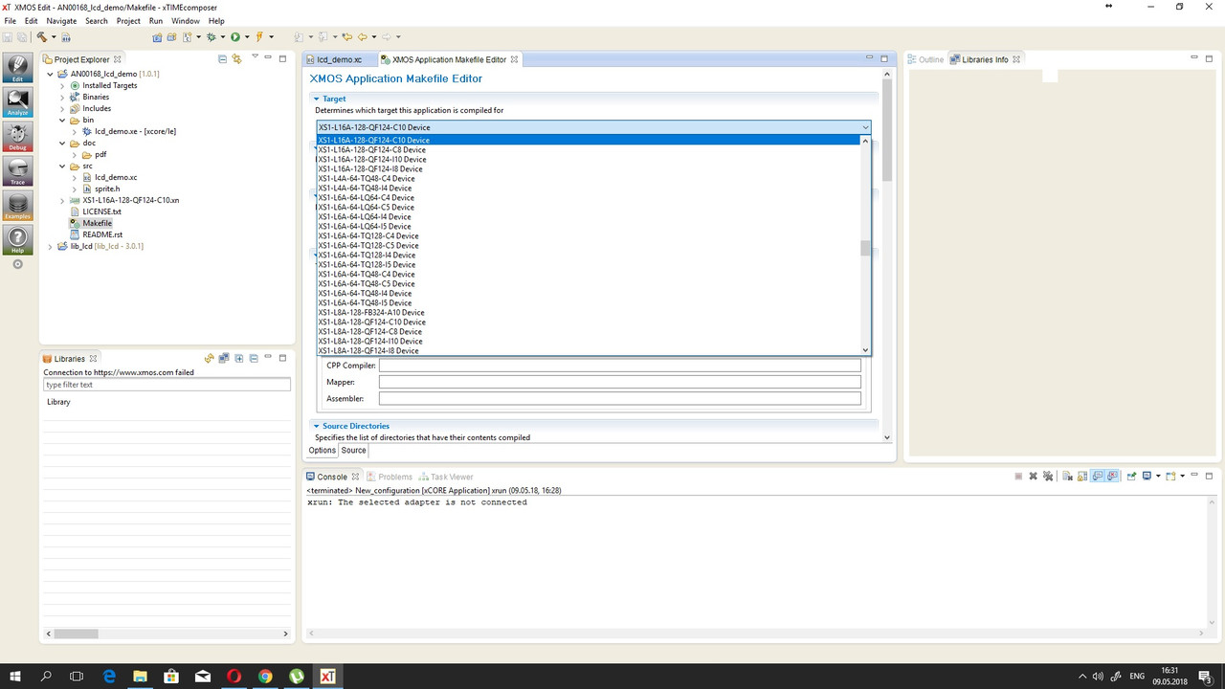Click the green Run button in toolbar
Viewport: 1225px width, 689px height.
point(235,37)
